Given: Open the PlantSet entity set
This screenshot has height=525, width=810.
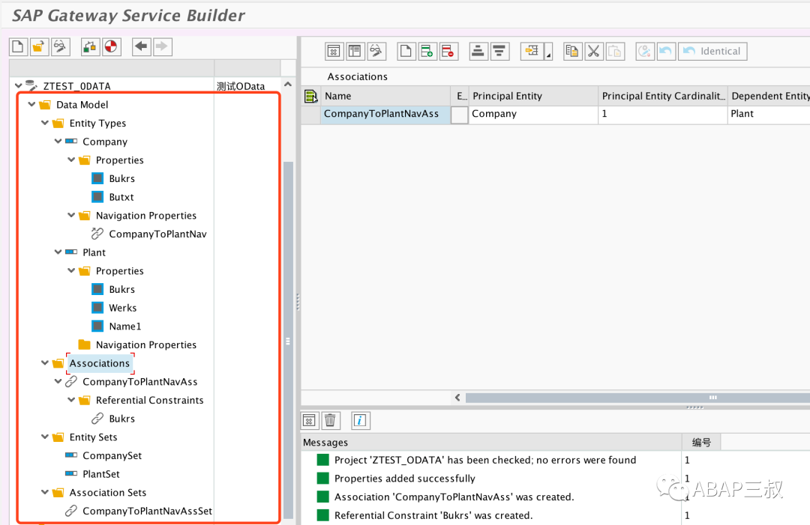Looking at the screenshot, I should tap(101, 474).
